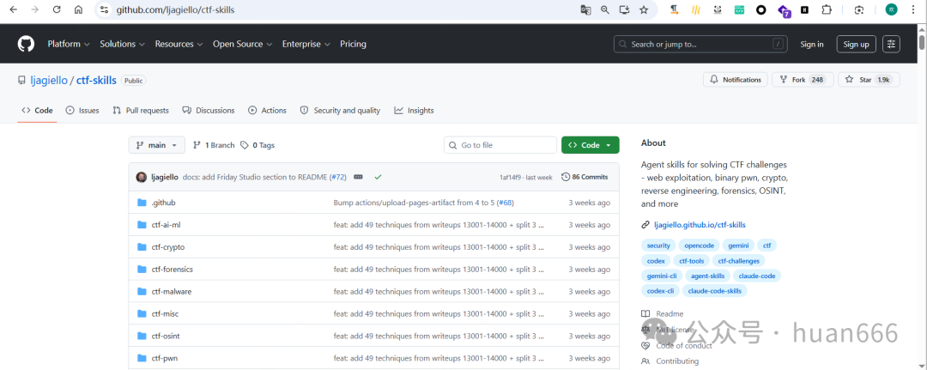Viewport: 927px width, 370px height.
Task: Click the browser profile avatar
Action: (892, 10)
